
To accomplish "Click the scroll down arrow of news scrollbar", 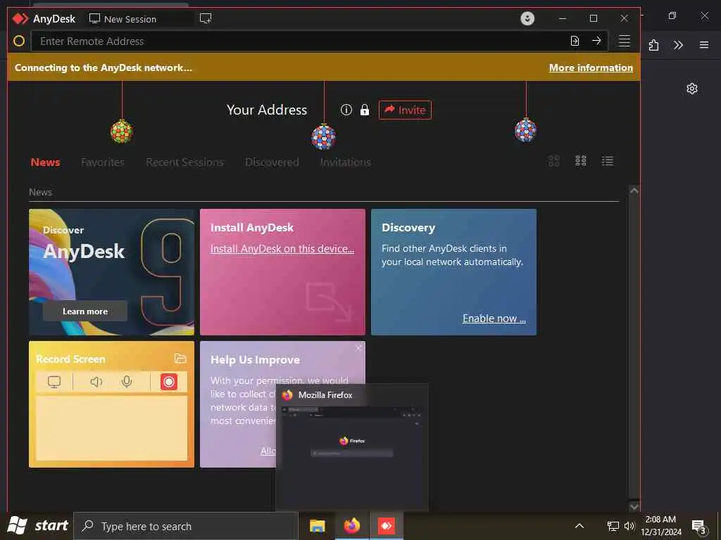I will pyautogui.click(x=634, y=506).
